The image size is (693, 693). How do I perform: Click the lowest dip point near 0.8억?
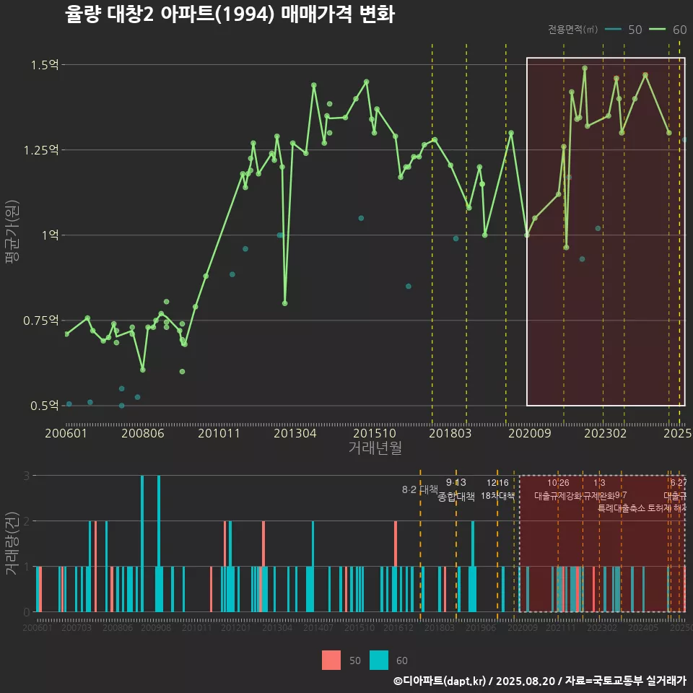click(284, 303)
